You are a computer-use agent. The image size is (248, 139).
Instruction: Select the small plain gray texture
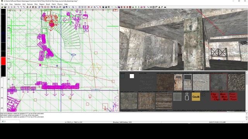177,97
